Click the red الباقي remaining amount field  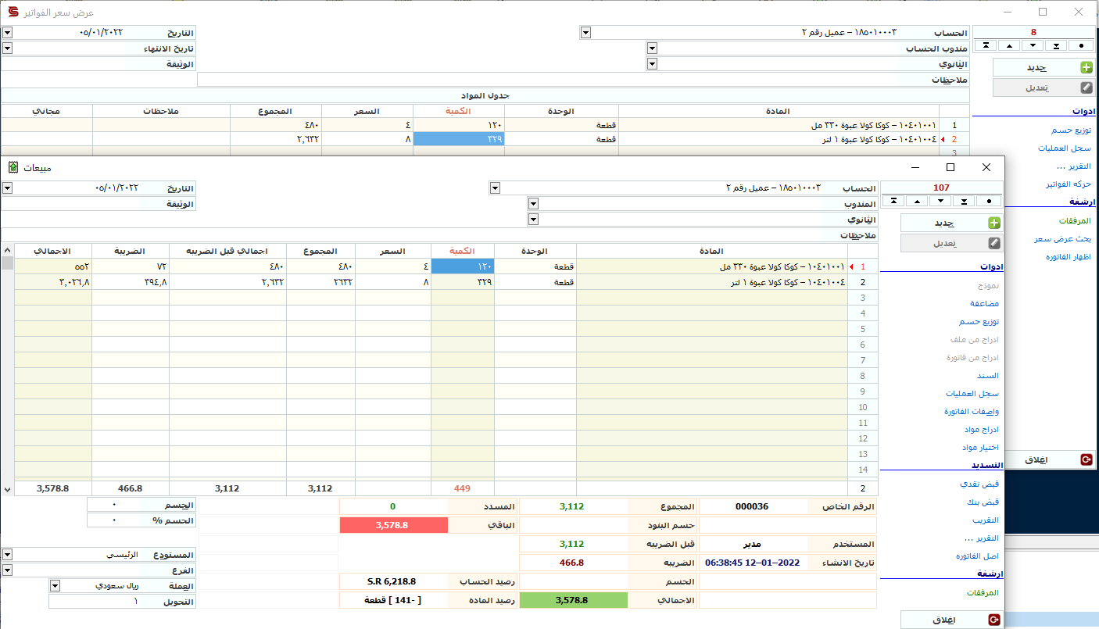(393, 526)
